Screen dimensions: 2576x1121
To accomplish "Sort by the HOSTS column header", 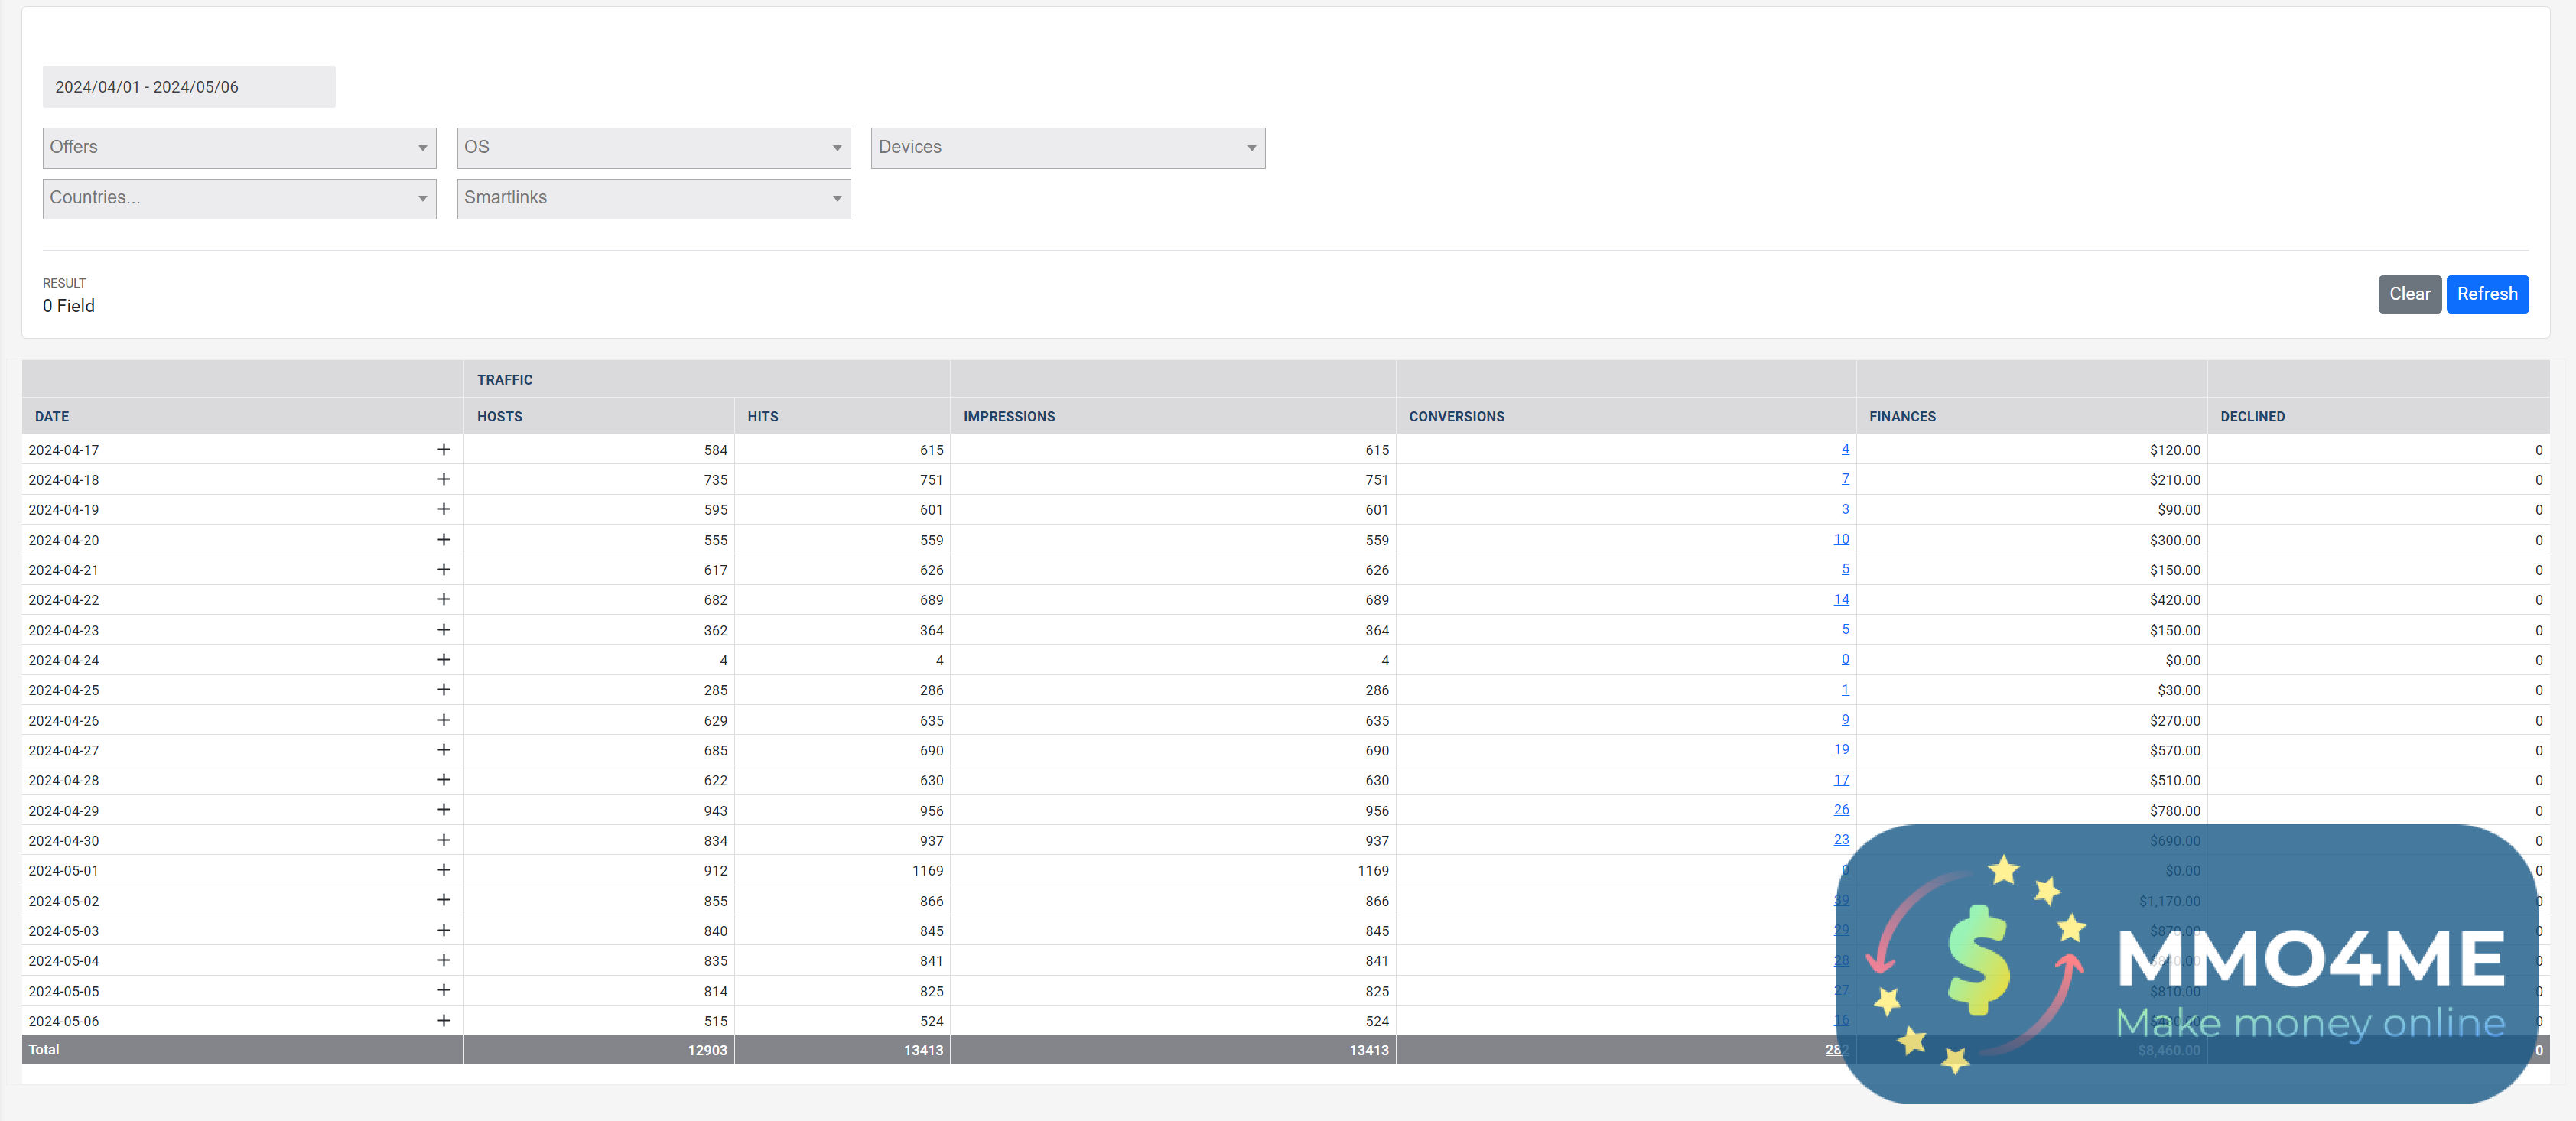I will 499,417.
